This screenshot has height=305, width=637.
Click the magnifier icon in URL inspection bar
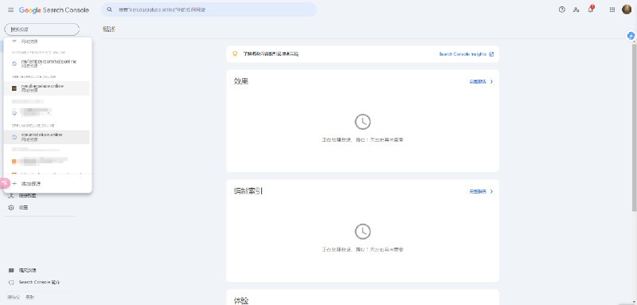pyautogui.click(x=109, y=10)
